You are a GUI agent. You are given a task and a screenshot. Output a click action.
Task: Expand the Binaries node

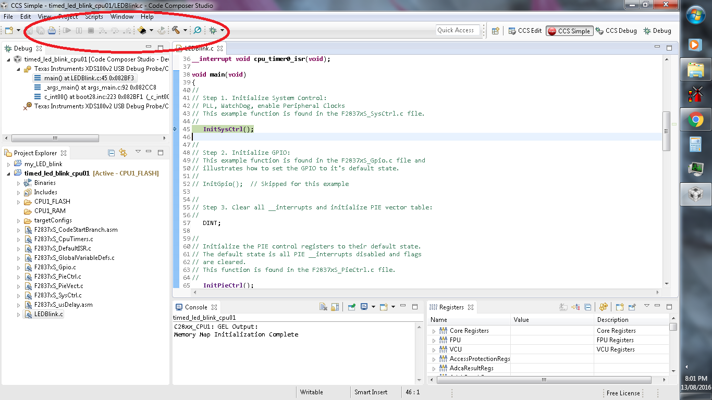click(x=18, y=183)
